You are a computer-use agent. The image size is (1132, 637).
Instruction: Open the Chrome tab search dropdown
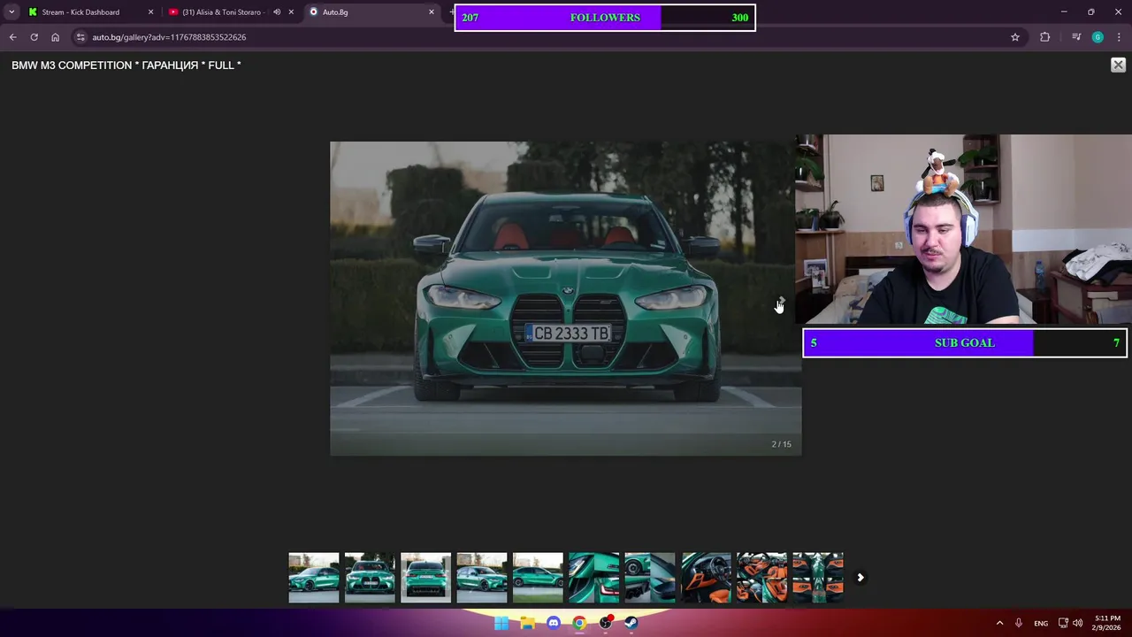coord(11,12)
